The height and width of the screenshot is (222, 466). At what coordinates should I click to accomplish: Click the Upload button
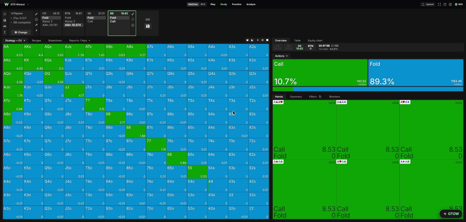pyautogui.click(x=427, y=4)
